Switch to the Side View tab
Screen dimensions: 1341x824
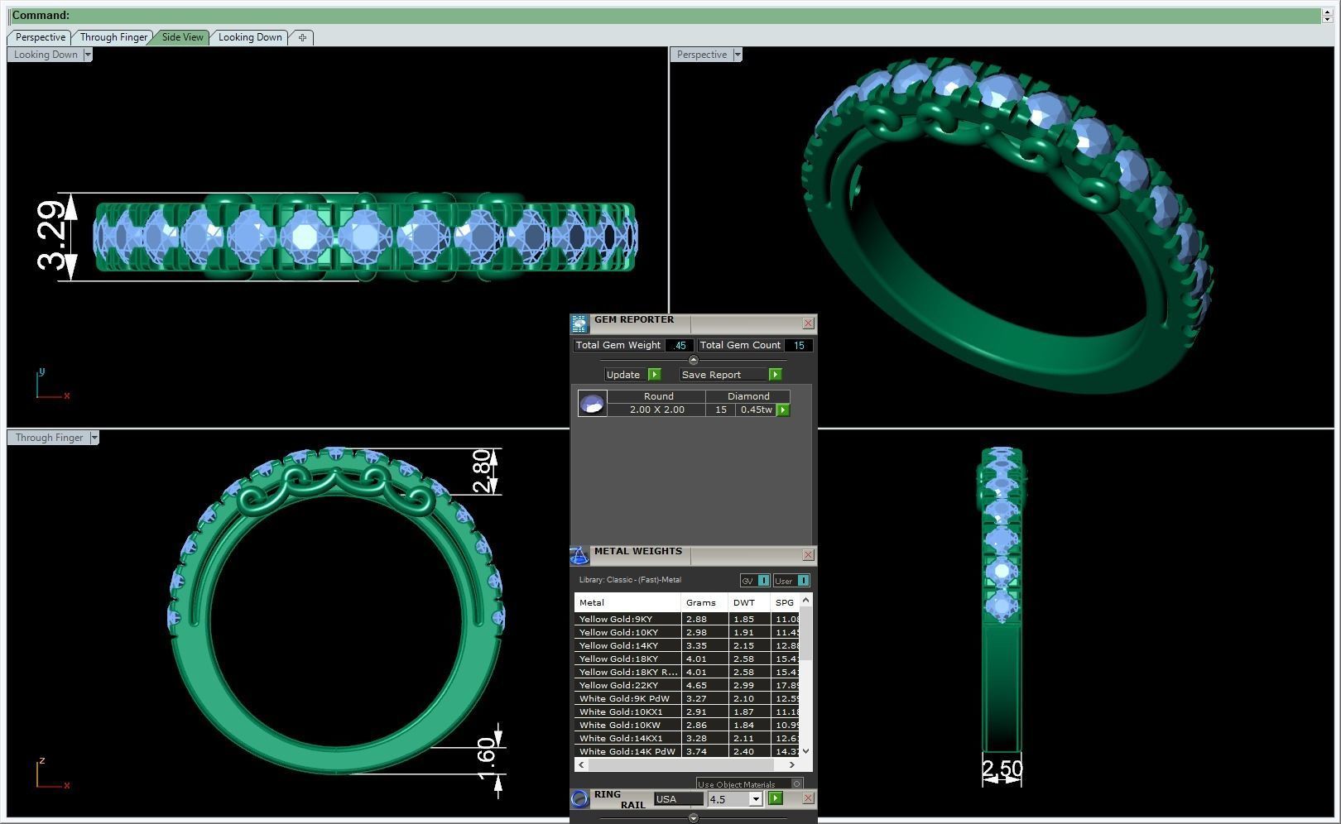click(182, 37)
